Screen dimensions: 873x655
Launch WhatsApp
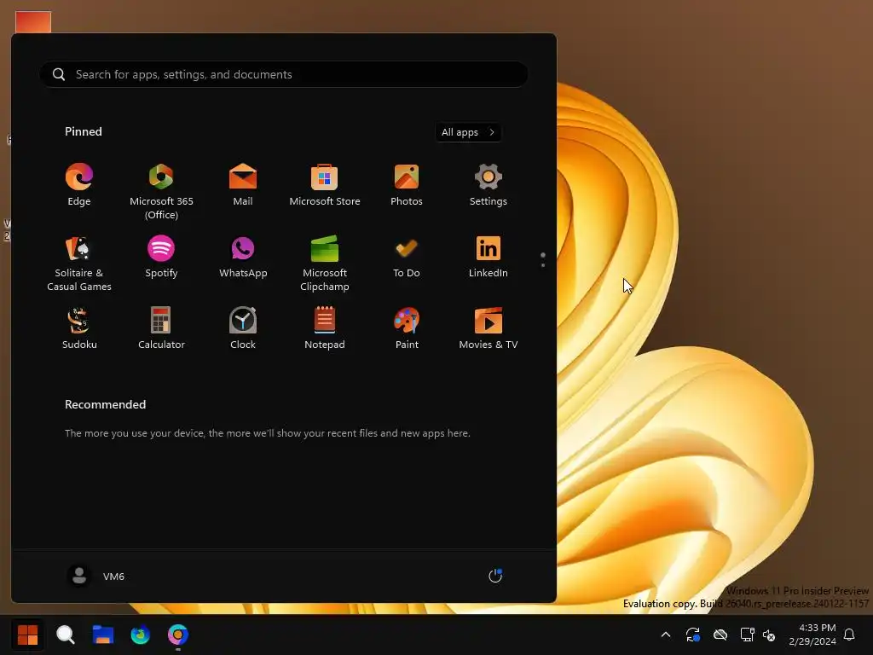click(243, 258)
